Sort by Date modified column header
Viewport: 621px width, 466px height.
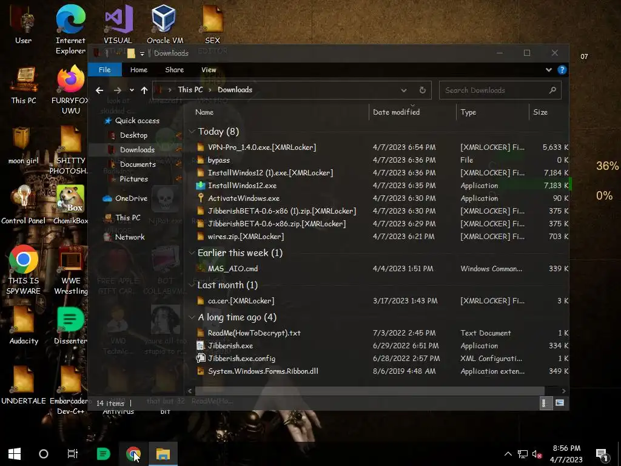[x=412, y=112]
